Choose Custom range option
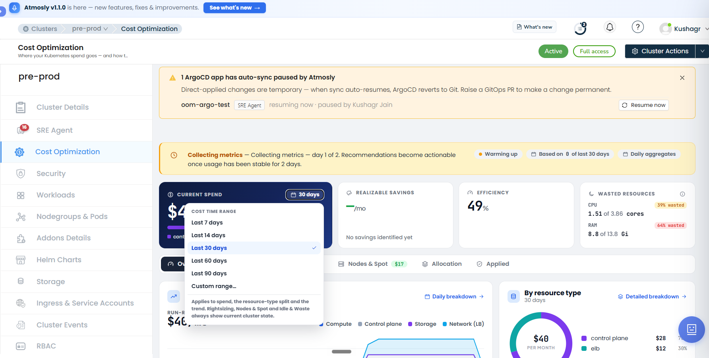Screen dimensions: 709x358 coord(254,286)
